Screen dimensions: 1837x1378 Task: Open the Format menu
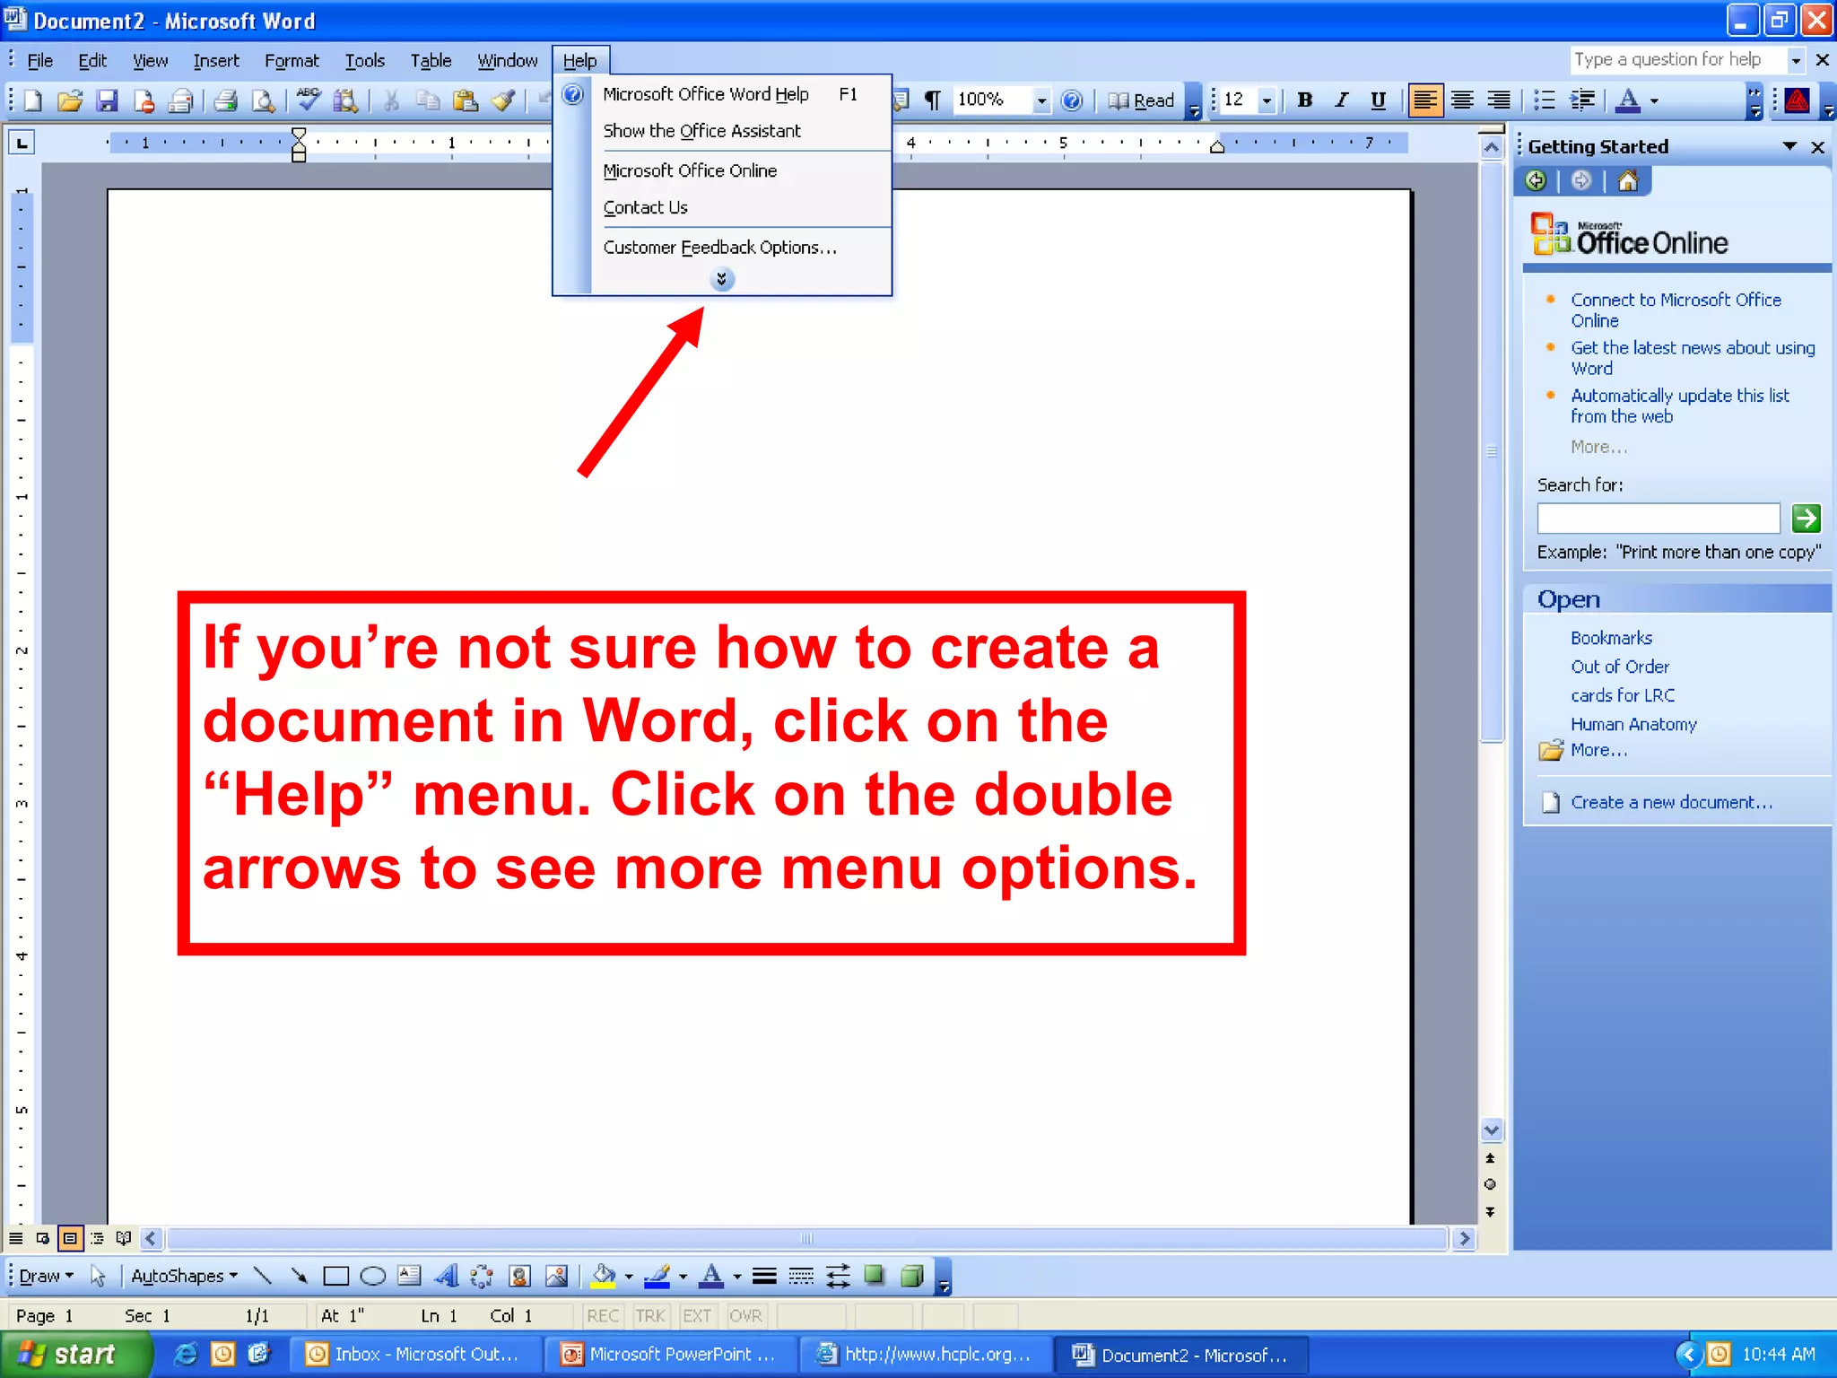click(292, 60)
